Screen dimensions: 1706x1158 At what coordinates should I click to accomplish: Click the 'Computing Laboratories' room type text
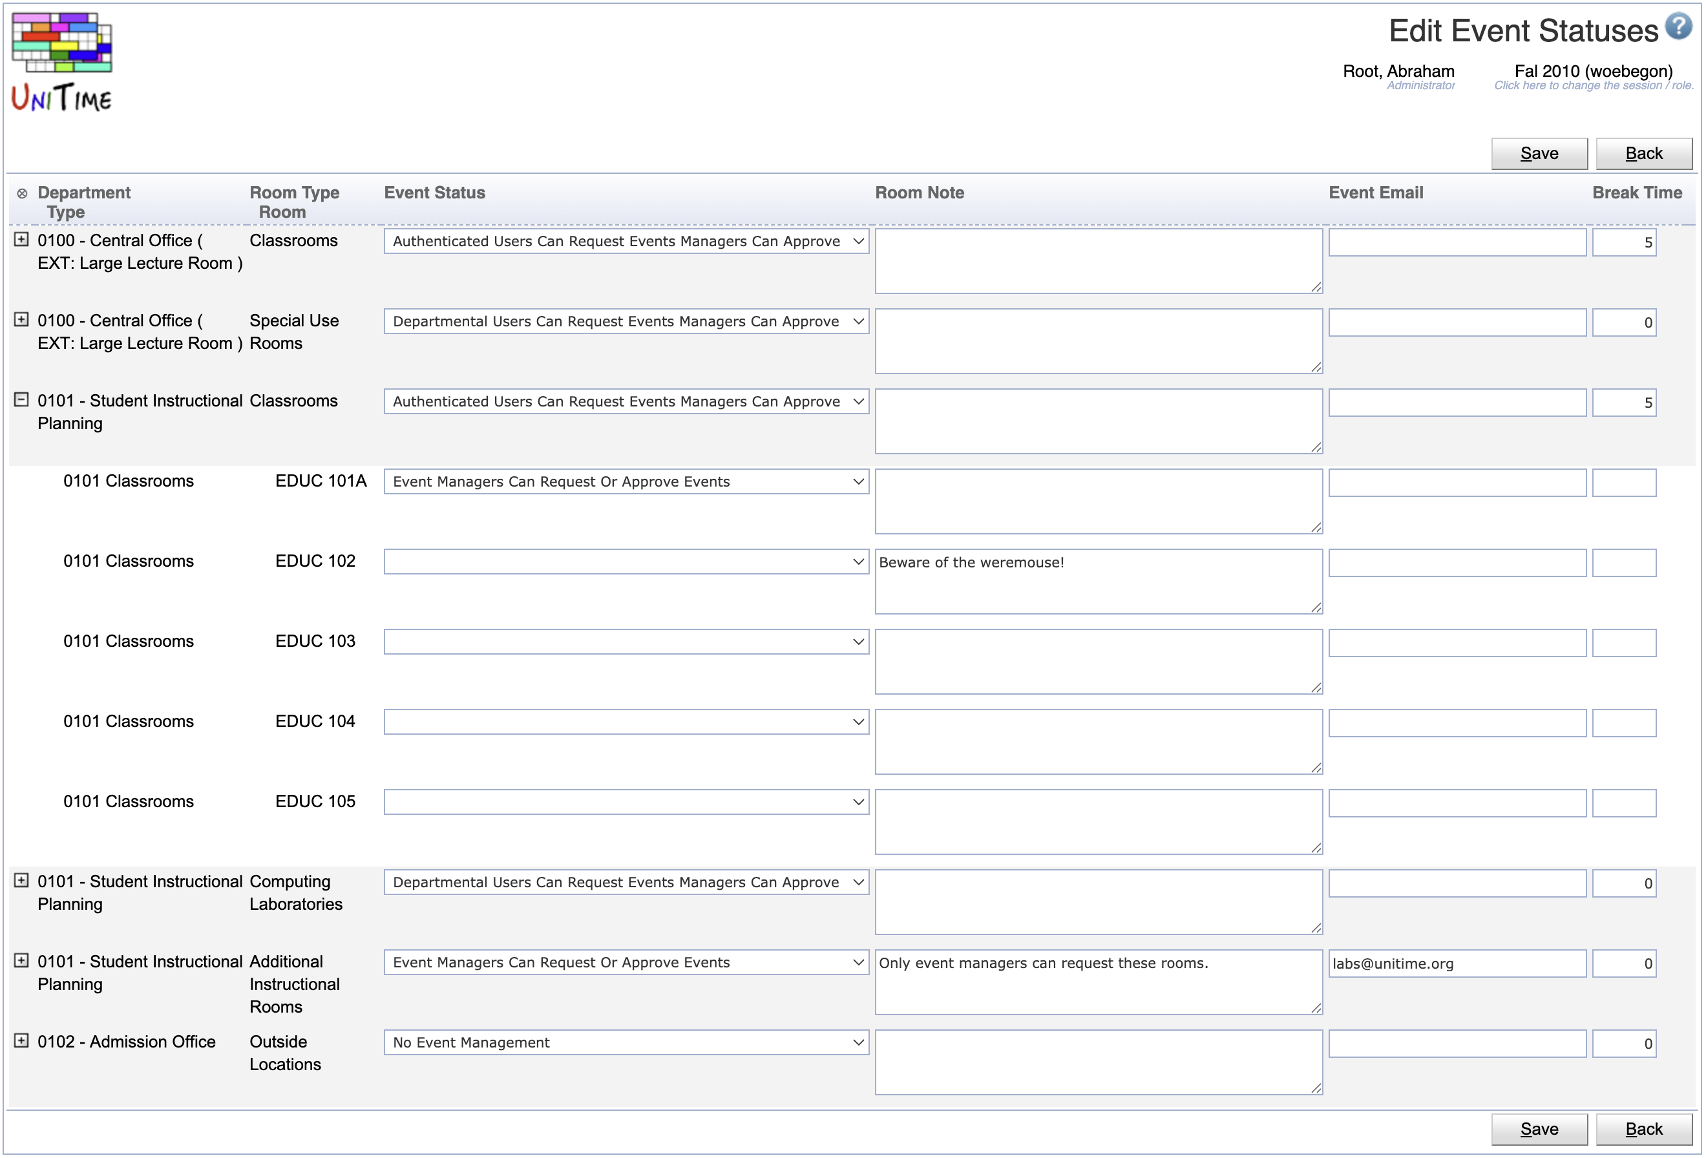(296, 892)
